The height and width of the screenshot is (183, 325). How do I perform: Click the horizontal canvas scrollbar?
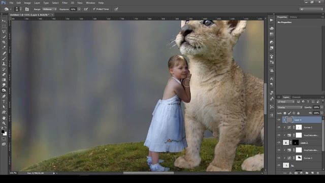point(148,173)
